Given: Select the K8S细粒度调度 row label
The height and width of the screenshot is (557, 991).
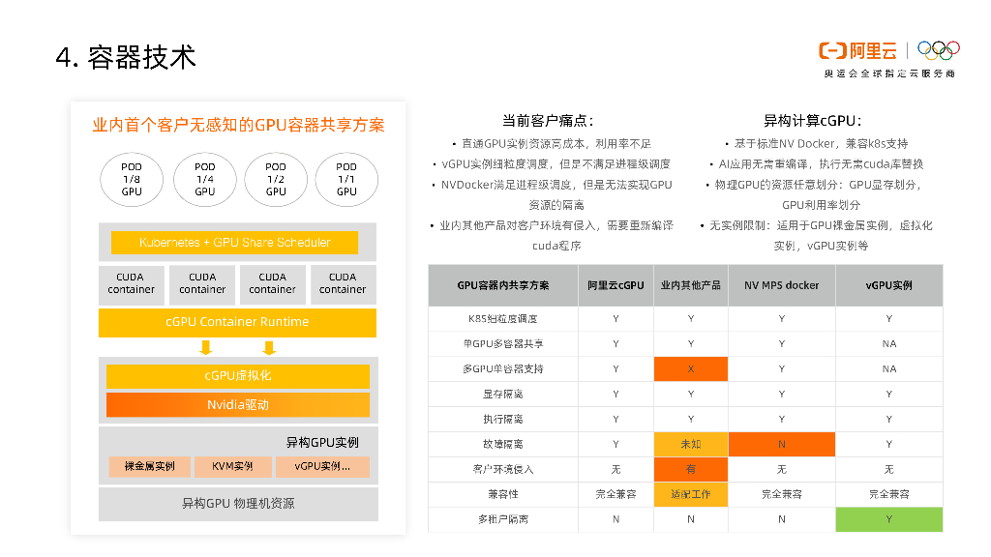Looking at the screenshot, I should tap(503, 319).
